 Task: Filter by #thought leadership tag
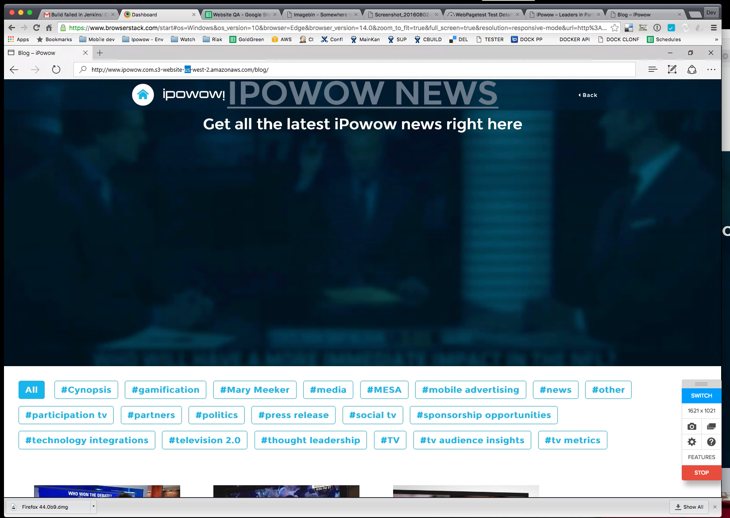(311, 441)
